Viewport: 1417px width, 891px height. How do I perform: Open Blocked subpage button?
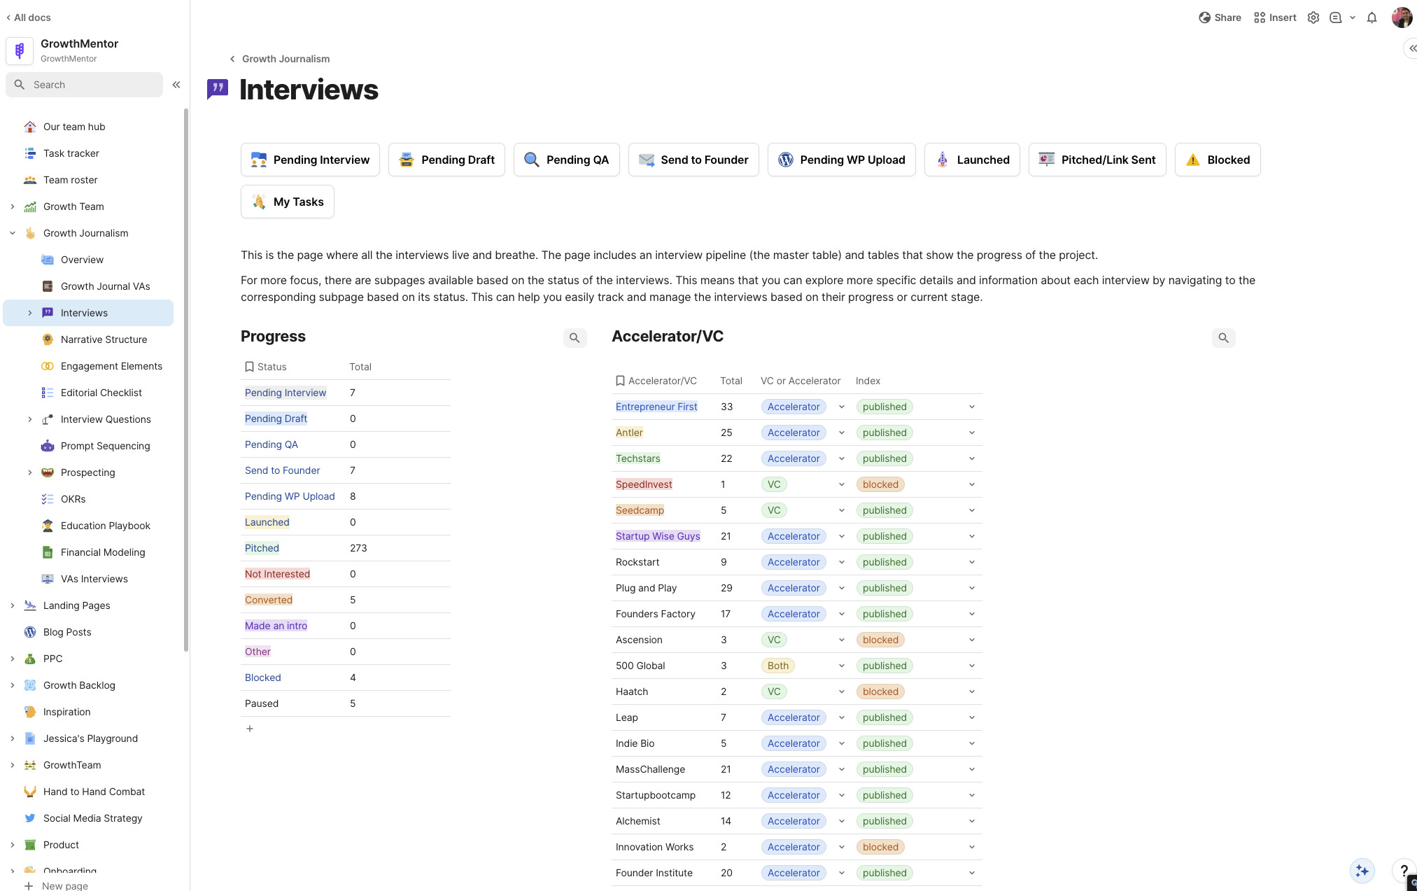click(x=1218, y=160)
